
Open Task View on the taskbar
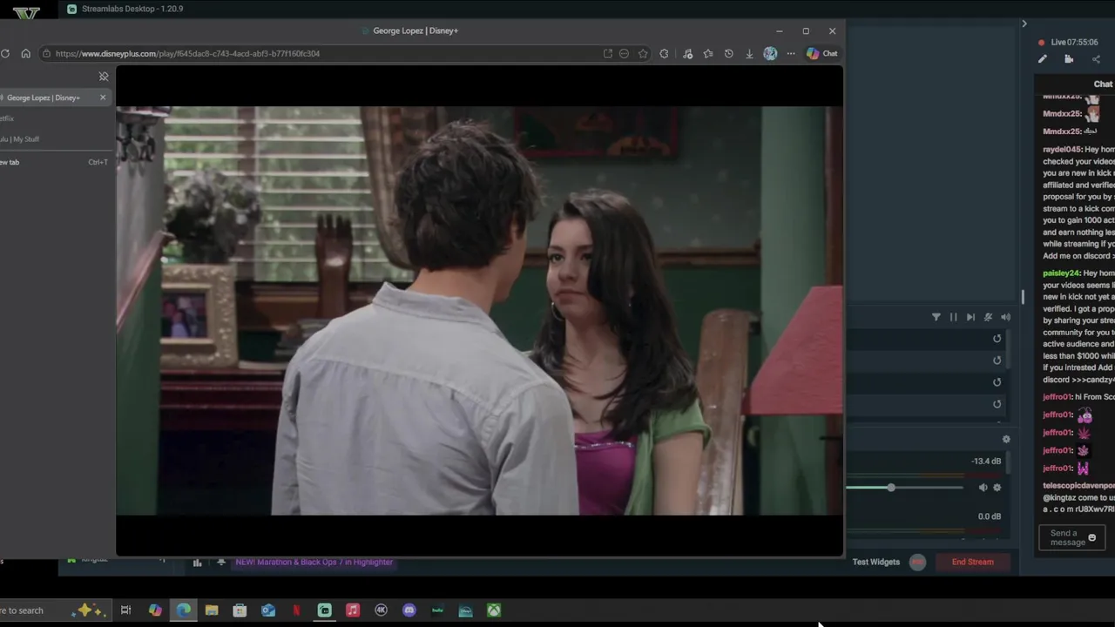coord(125,610)
